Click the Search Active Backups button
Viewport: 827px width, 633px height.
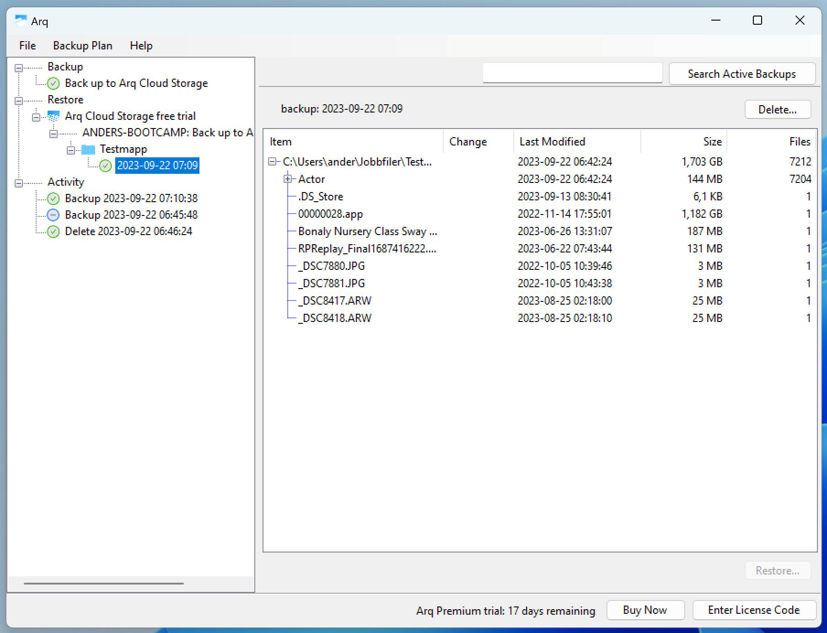pos(741,74)
